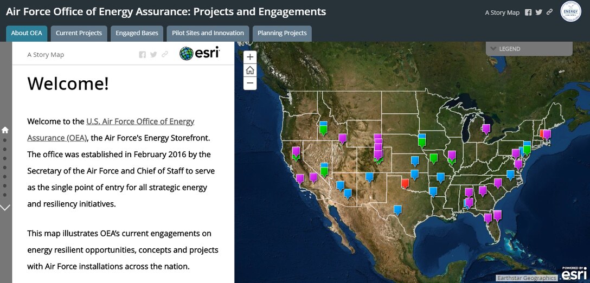This screenshot has width=590, height=283.
Task: Select the green map marker in Iowa
Action: (x=422, y=143)
